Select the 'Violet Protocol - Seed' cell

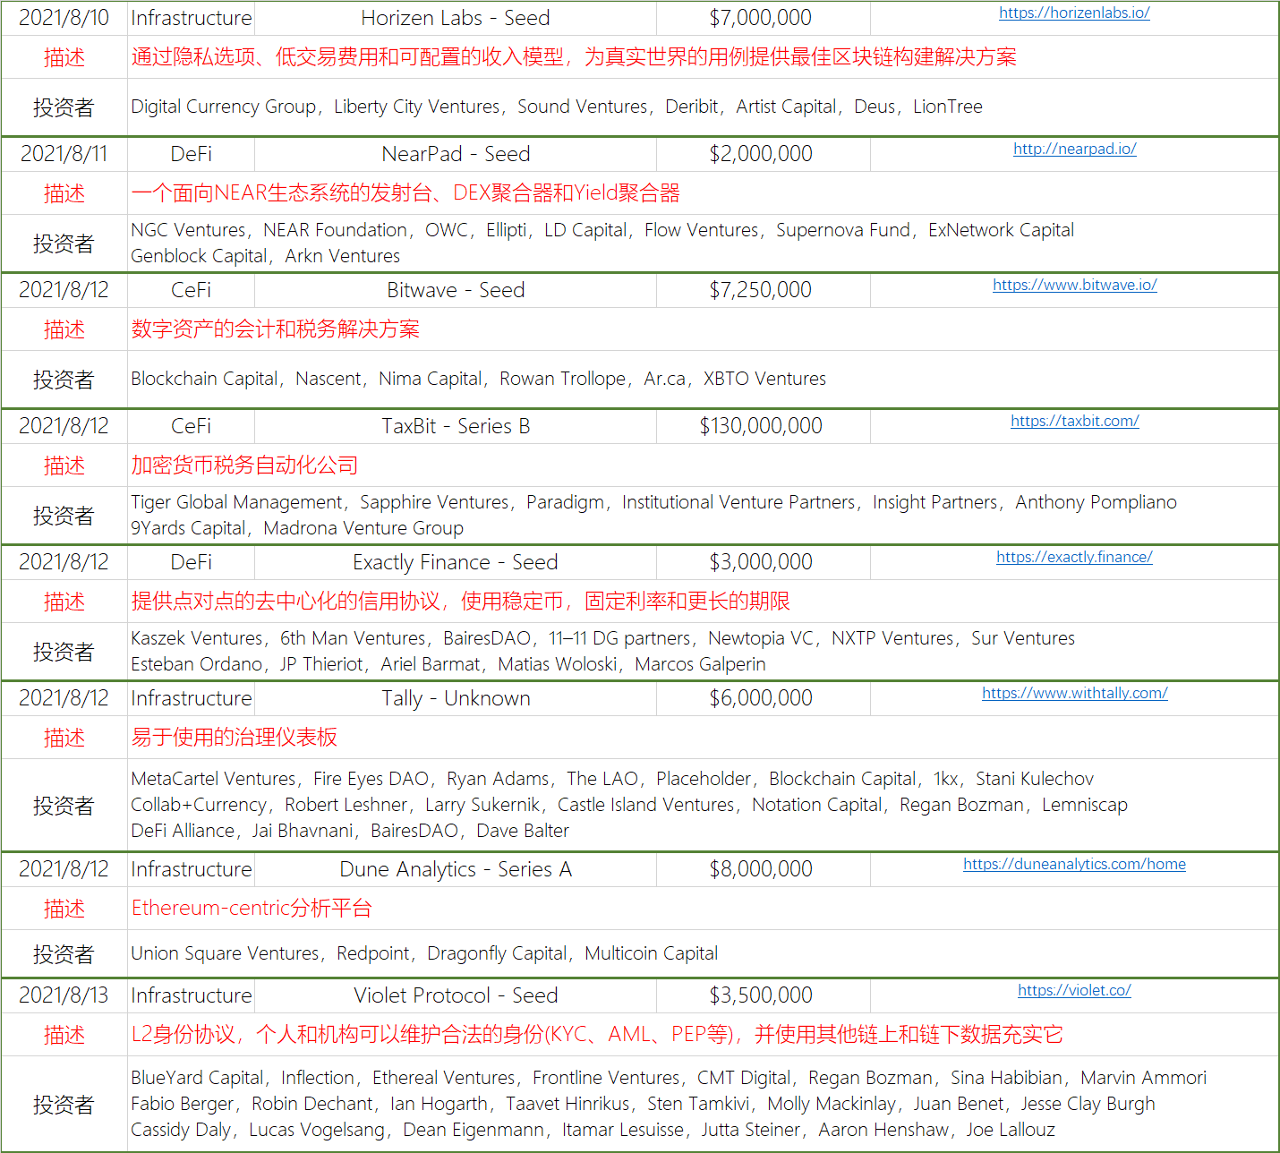tap(456, 995)
